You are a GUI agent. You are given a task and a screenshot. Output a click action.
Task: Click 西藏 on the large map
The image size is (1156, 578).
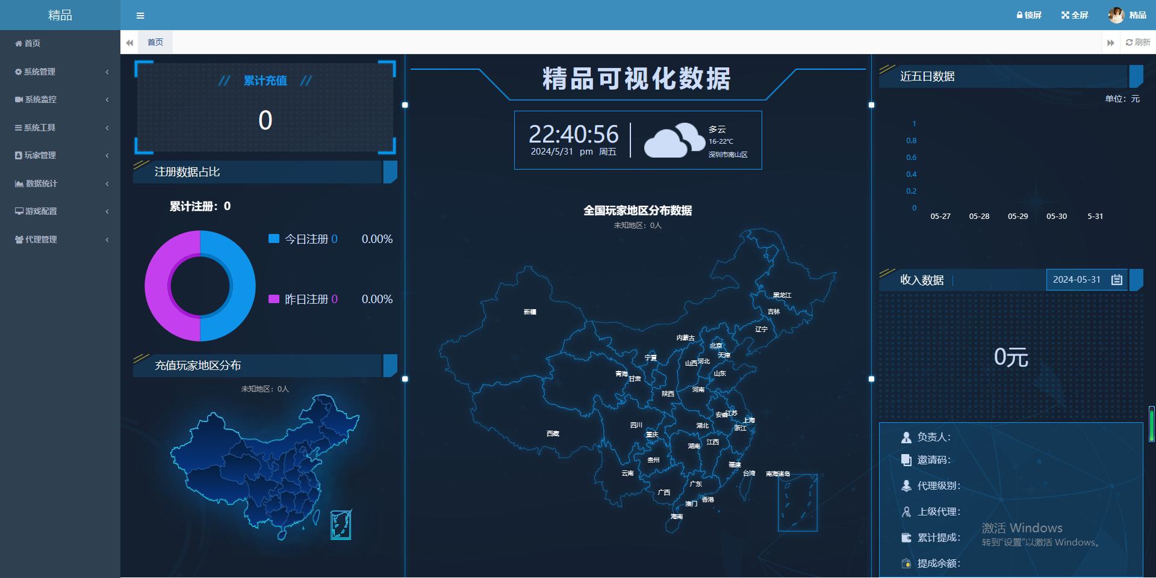tap(553, 434)
